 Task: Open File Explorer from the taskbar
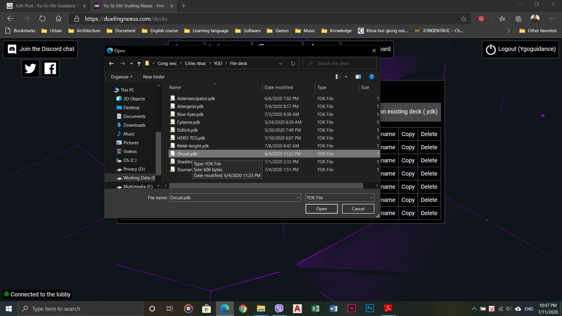(x=261, y=308)
